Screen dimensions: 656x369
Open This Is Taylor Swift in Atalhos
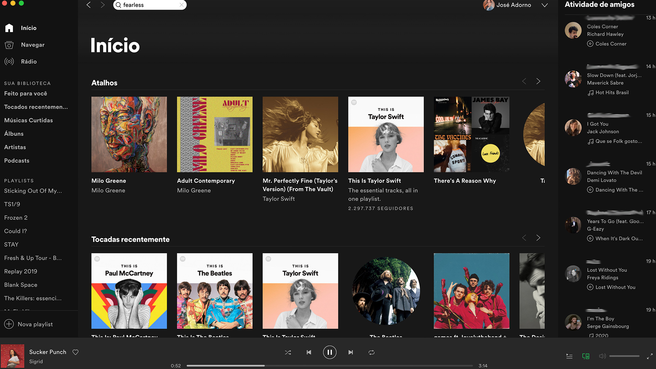[x=386, y=134]
